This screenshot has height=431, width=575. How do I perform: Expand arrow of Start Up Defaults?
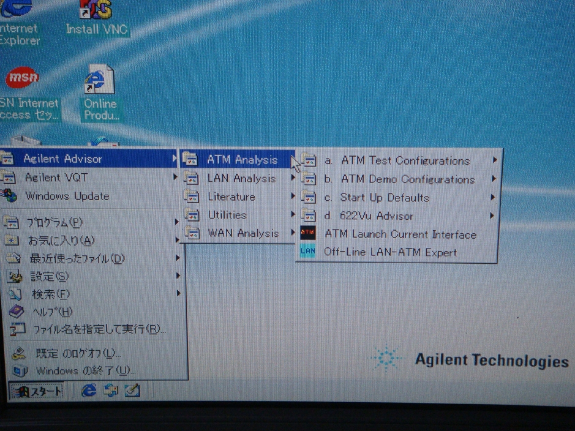(493, 197)
